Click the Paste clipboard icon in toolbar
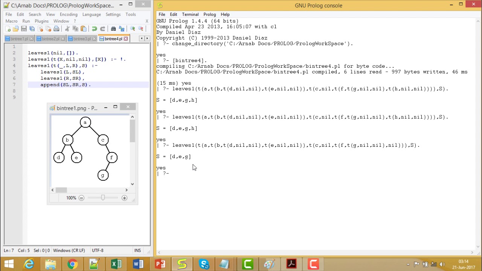Screen dimensions: 482x271 pos(84,29)
